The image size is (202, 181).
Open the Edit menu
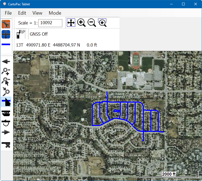click(22, 13)
